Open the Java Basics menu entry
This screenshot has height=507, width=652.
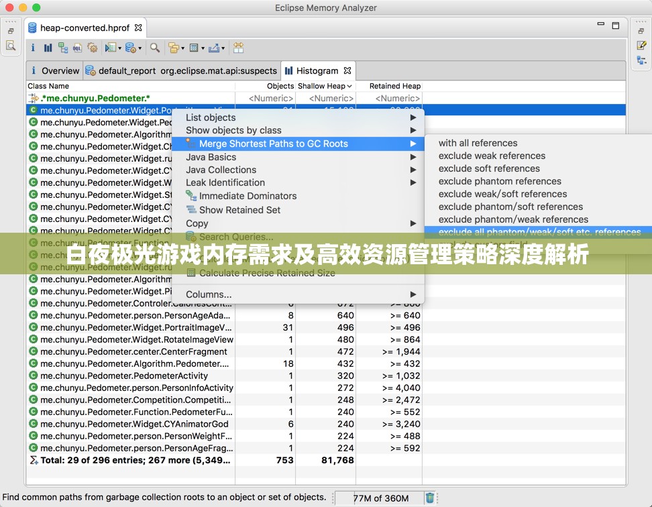[298, 157]
